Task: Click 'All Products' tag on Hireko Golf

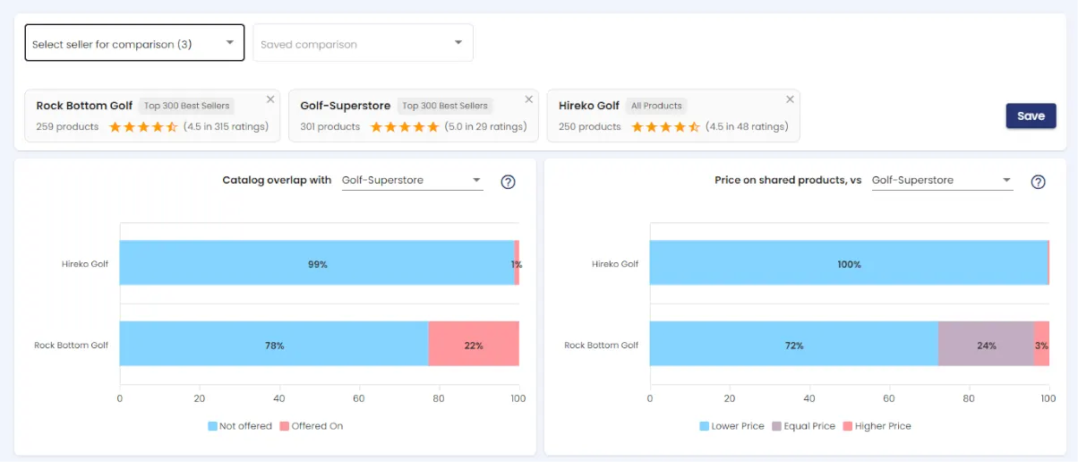Action: tap(656, 106)
